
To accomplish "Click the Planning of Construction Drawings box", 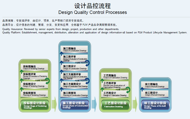I will [76, 94].
